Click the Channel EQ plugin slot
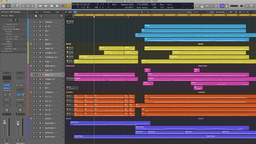Image resolution: width=256 pixels, height=144 pixels. point(7,90)
